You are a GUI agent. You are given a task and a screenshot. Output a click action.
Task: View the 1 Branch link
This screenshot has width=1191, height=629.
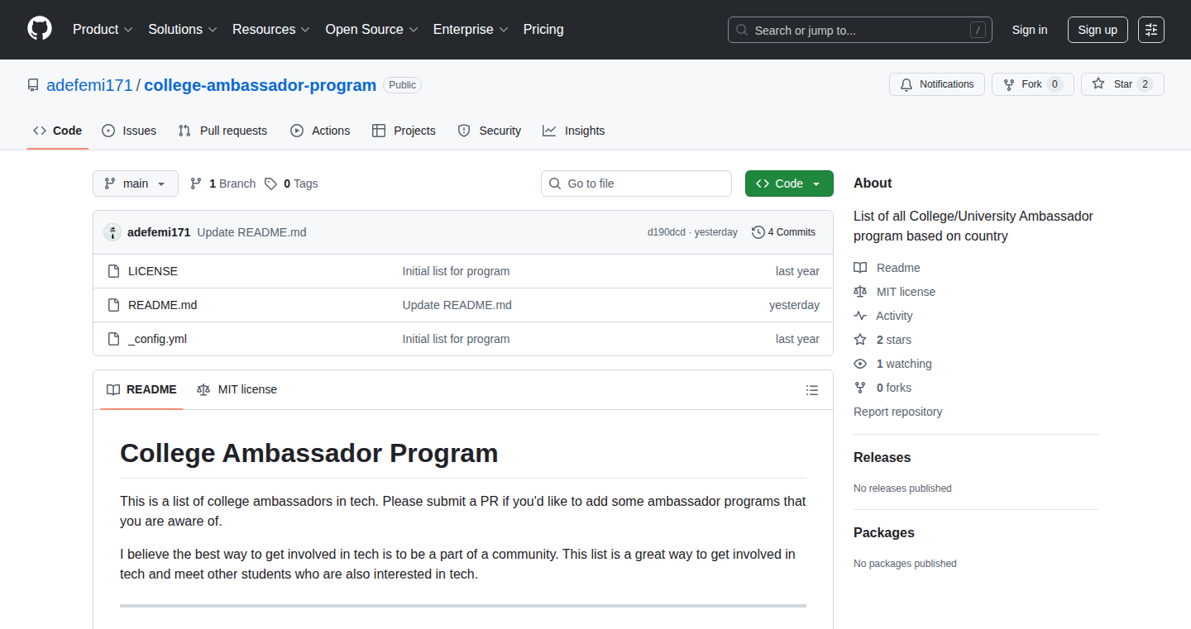(223, 183)
